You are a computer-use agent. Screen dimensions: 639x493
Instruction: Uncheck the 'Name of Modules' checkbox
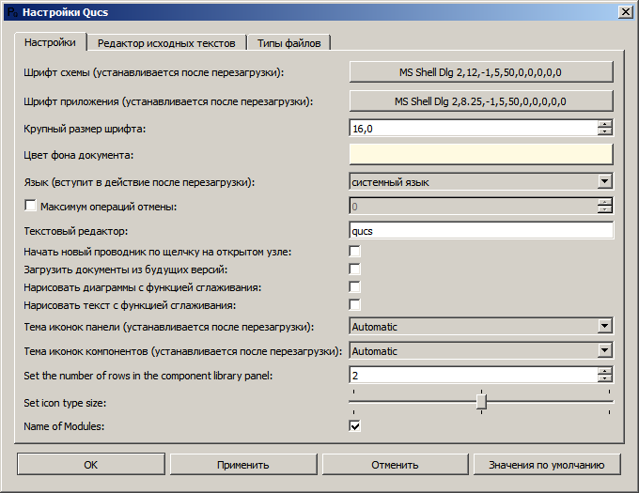354,426
